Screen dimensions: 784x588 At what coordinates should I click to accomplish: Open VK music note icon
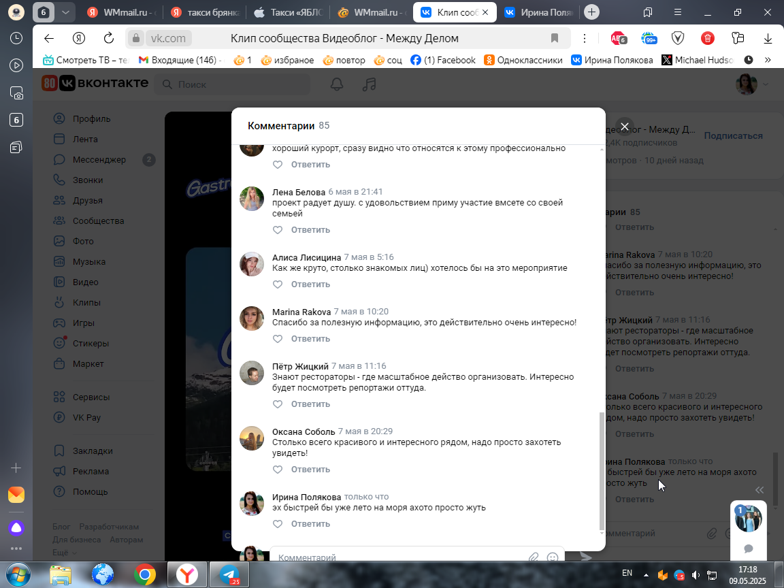pos(369,84)
